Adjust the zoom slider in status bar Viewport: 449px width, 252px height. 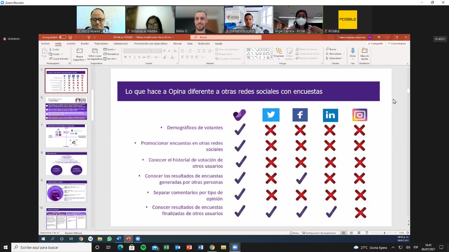point(384,233)
